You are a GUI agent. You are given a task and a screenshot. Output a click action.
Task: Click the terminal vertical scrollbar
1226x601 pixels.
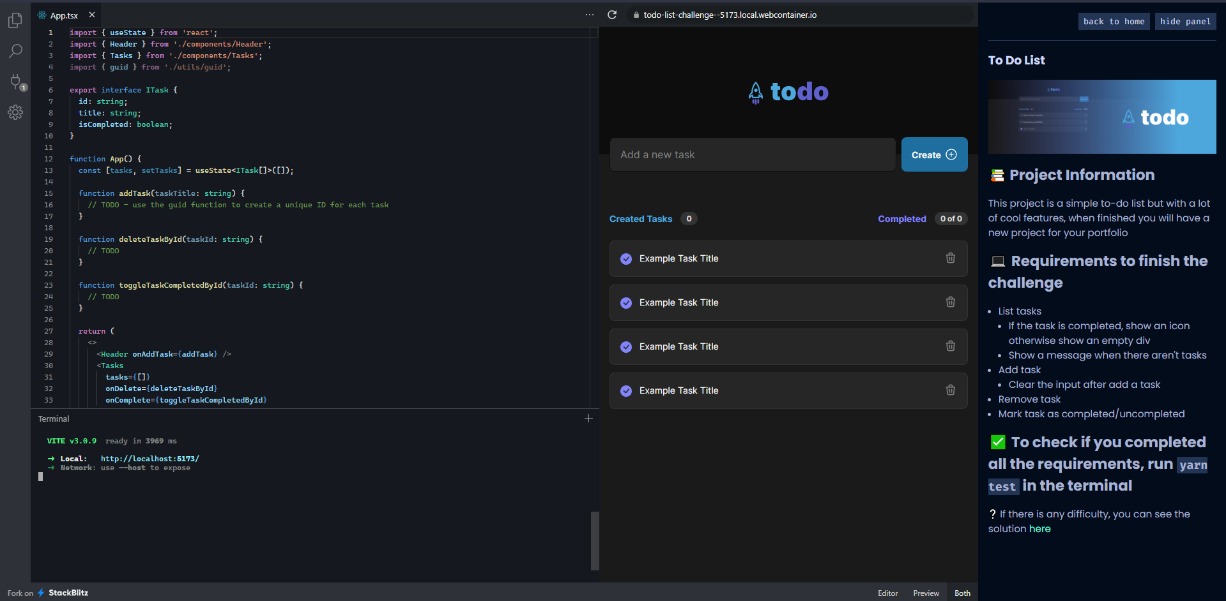[x=595, y=540]
